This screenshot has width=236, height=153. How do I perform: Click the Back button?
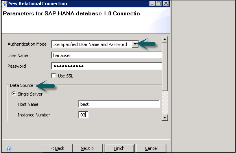pyautogui.click(x=58, y=148)
